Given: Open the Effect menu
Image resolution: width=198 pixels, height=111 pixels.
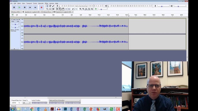Looking at the screenshot, I should coord(46,3).
